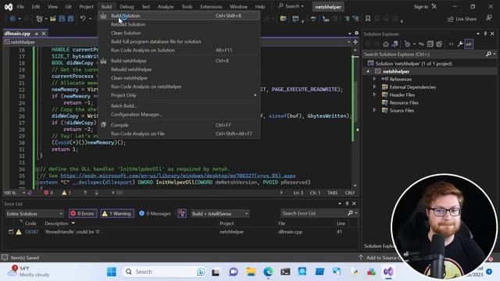Expand Header Files folder

[x=375, y=94]
